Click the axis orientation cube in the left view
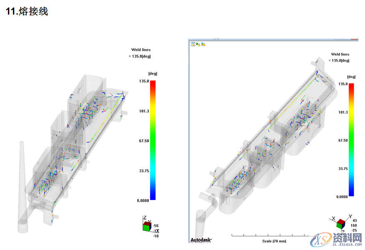This screenshot has width=365, height=250. click(x=146, y=226)
